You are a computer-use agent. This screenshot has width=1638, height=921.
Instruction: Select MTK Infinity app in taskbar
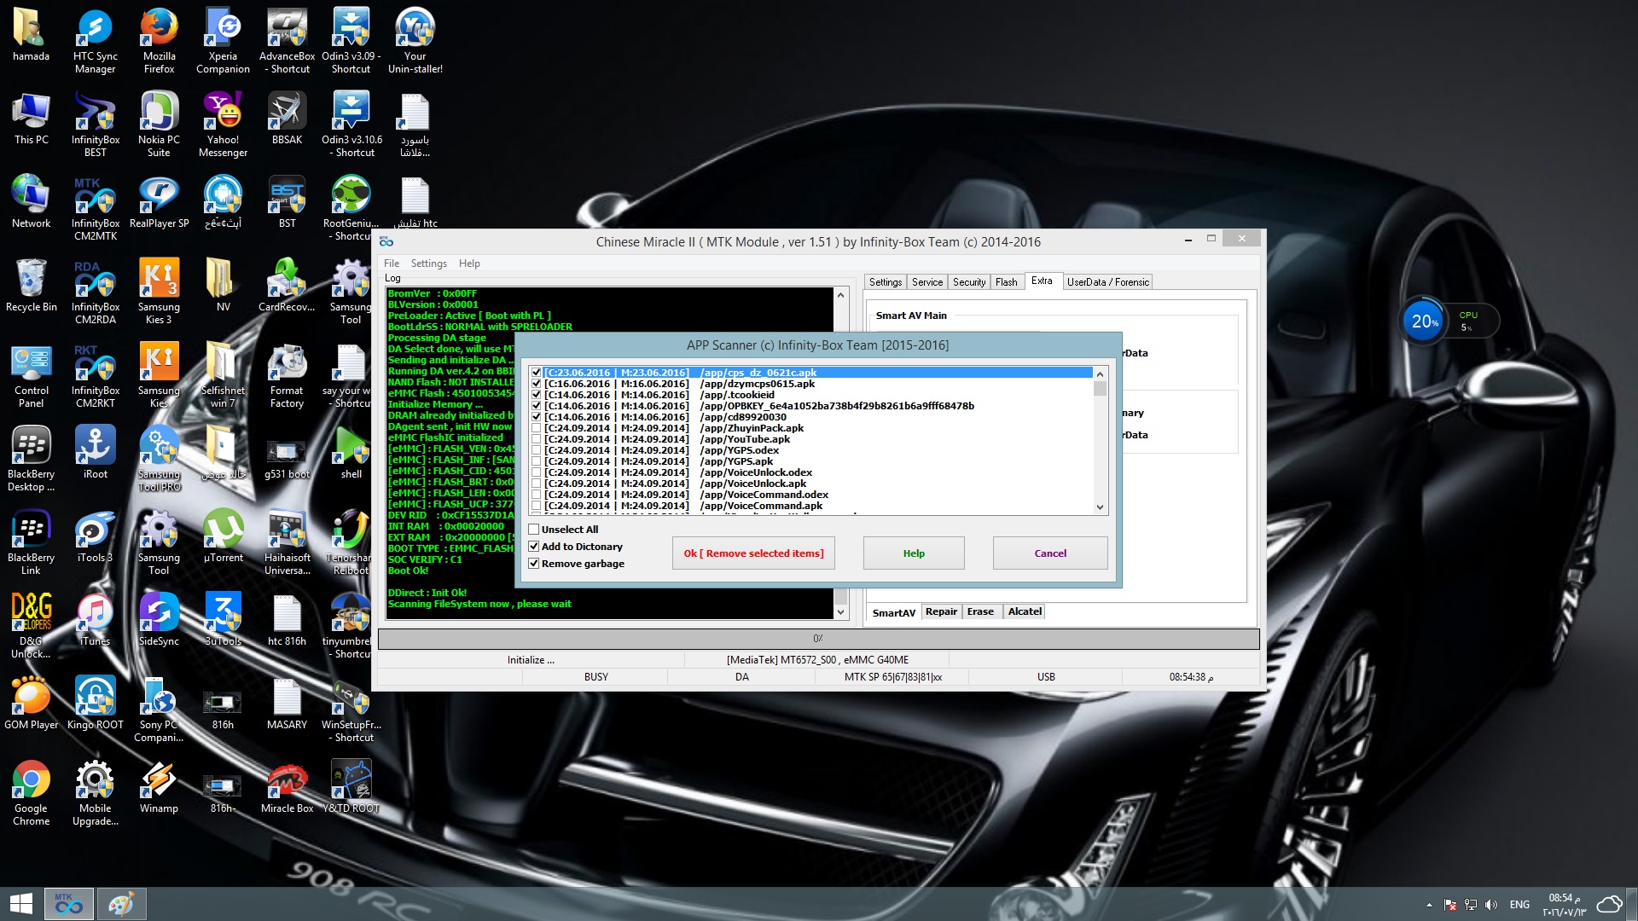[68, 904]
